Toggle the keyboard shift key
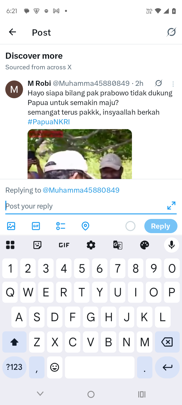The height and width of the screenshot is (405, 182). (x=14, y=342)
